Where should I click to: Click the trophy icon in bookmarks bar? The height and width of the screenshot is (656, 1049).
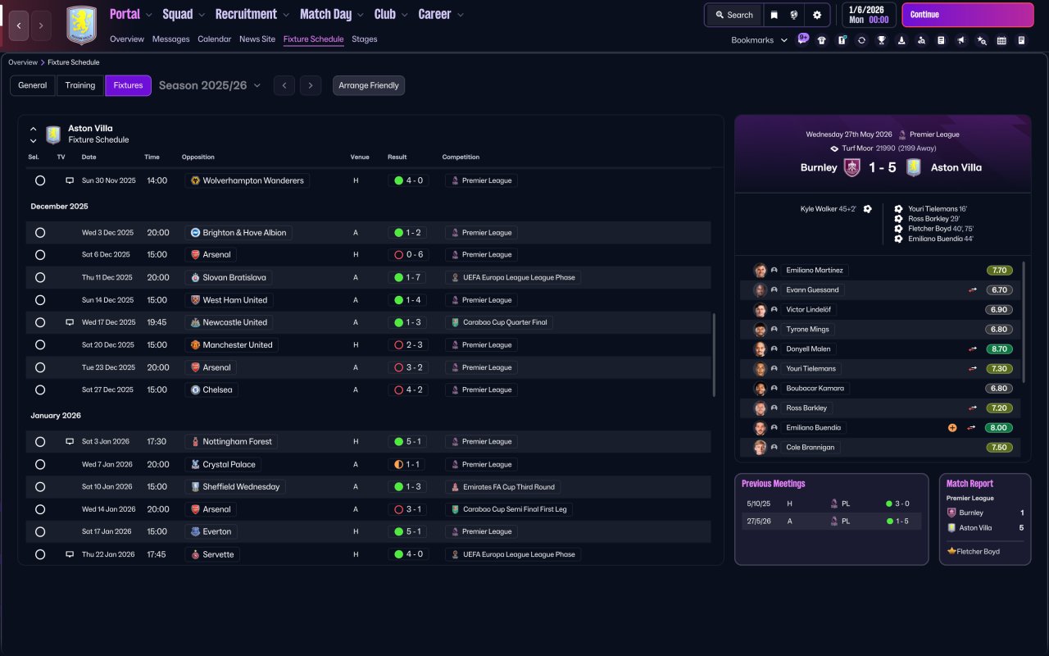pos(881,40)
